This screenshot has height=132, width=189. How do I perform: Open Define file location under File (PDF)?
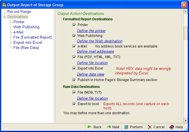tap(92, 63)
